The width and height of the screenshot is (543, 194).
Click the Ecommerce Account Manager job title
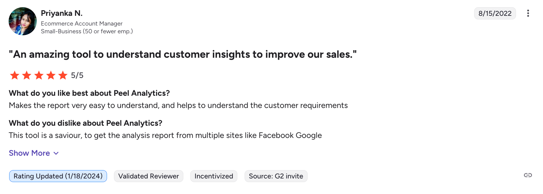click(82, 24)
